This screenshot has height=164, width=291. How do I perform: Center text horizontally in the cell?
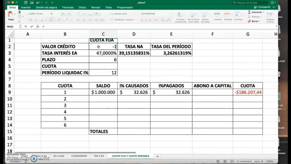click(84, 19)
